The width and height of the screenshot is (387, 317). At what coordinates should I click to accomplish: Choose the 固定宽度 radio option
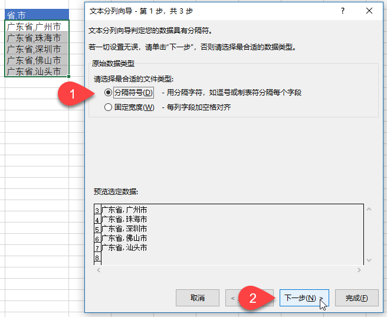tap(108, 107)
